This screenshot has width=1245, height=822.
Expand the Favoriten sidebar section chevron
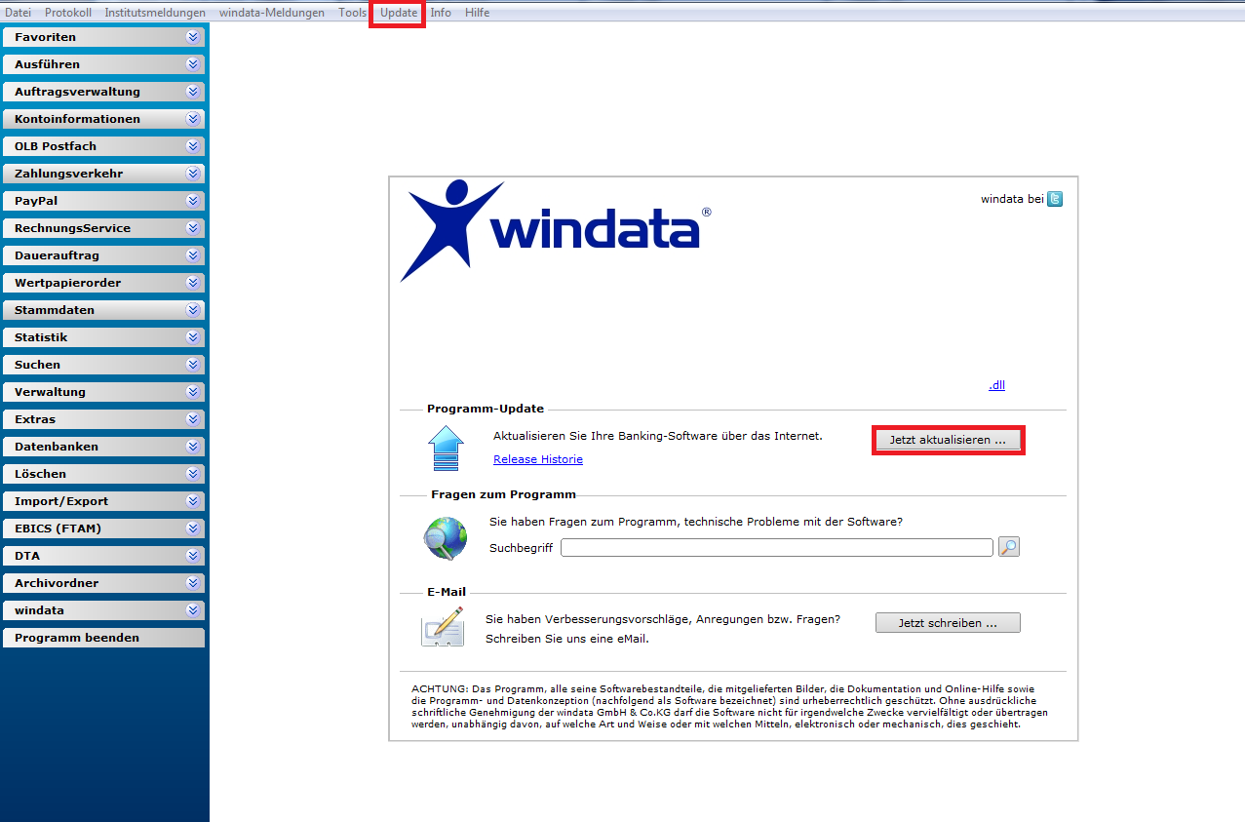(193, 37)
